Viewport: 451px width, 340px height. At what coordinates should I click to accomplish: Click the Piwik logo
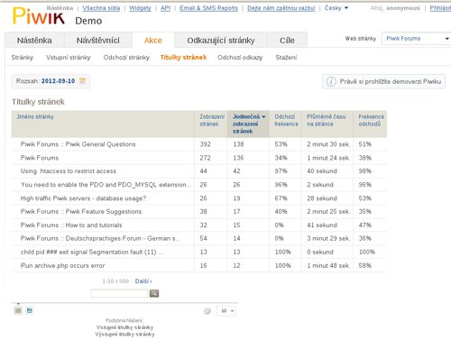pyautogui.click(x=39, y=15)
